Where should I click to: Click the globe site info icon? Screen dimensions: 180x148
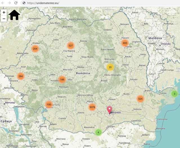pos(24,3)
